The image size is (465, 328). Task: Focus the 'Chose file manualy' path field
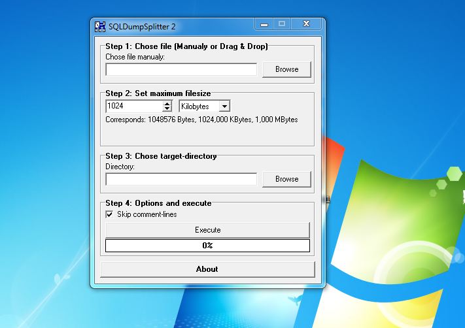pyautogui.click(x=181, y=69)
